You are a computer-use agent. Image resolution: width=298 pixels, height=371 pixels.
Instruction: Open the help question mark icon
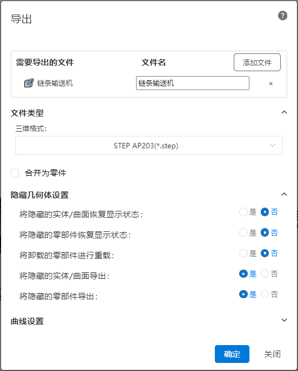click(282, 16)
